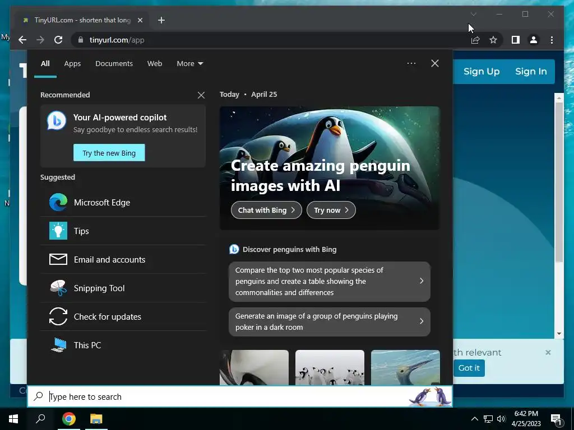Click the Try the new Bing button

click(x=109, y=153)
